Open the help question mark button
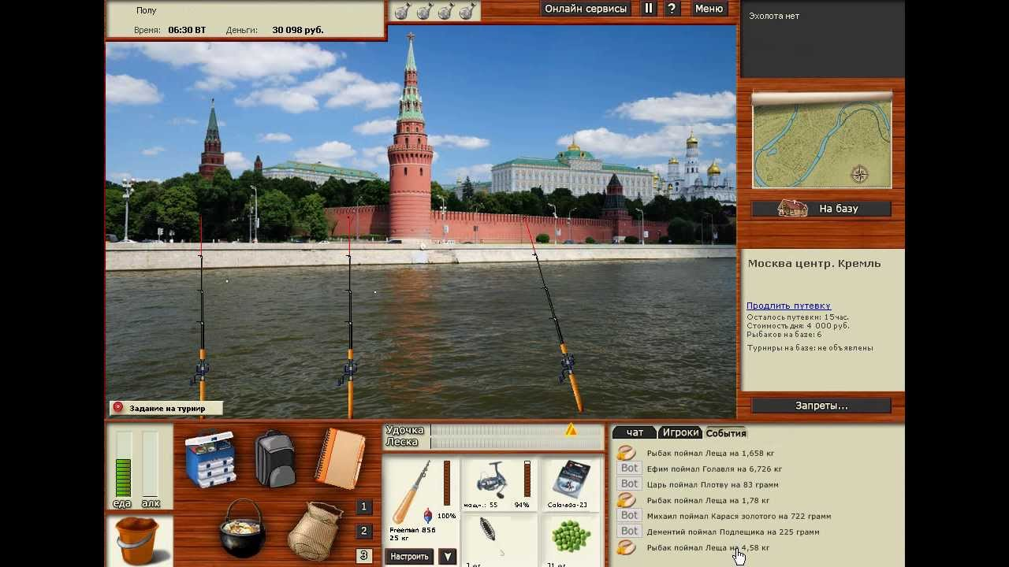 (x=672, y=9)
